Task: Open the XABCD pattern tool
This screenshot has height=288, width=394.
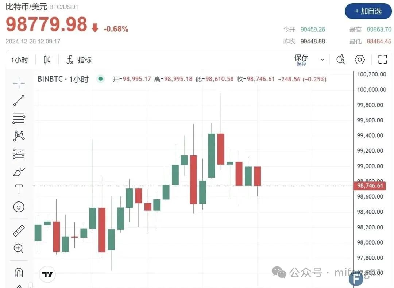Action: click(18, 135)
